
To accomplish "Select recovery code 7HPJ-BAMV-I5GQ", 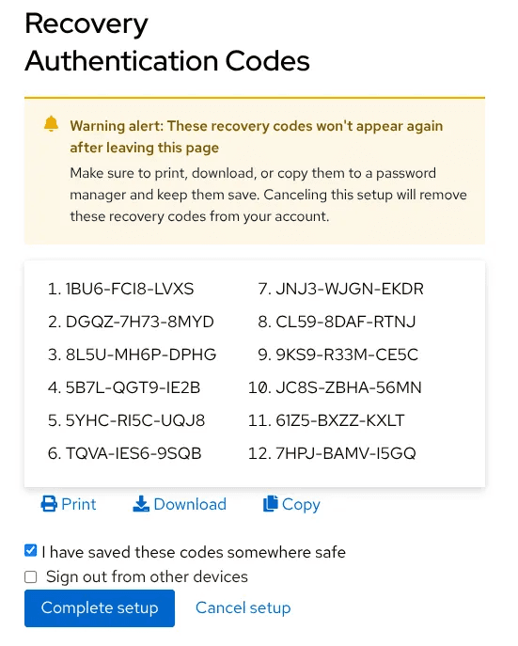I will tap(346, 453).
